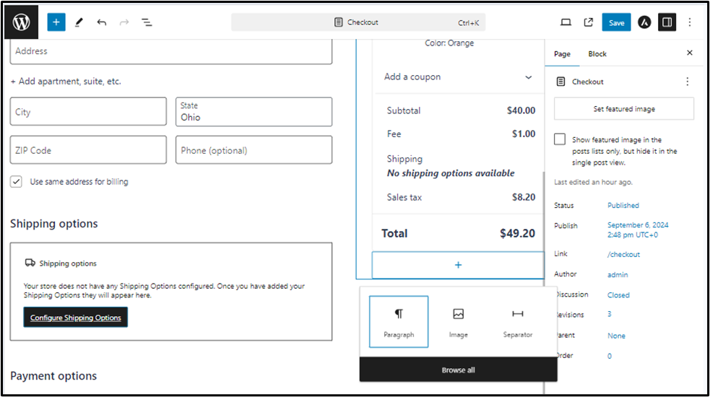The width and height of the screenshot is (710, 397).
Task: Click the ZIP Code input field
Action: (x=88, y=150)
